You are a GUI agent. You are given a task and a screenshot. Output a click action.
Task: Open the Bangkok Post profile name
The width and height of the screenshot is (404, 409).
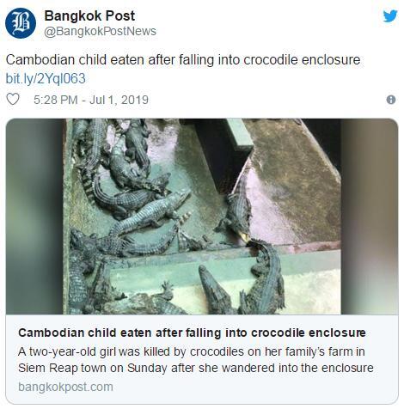click(x=89, y=15)
